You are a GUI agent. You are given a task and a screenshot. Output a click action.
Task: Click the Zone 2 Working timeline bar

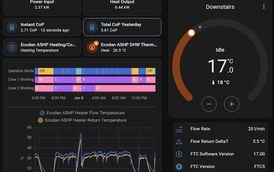[x=95, y=88]
